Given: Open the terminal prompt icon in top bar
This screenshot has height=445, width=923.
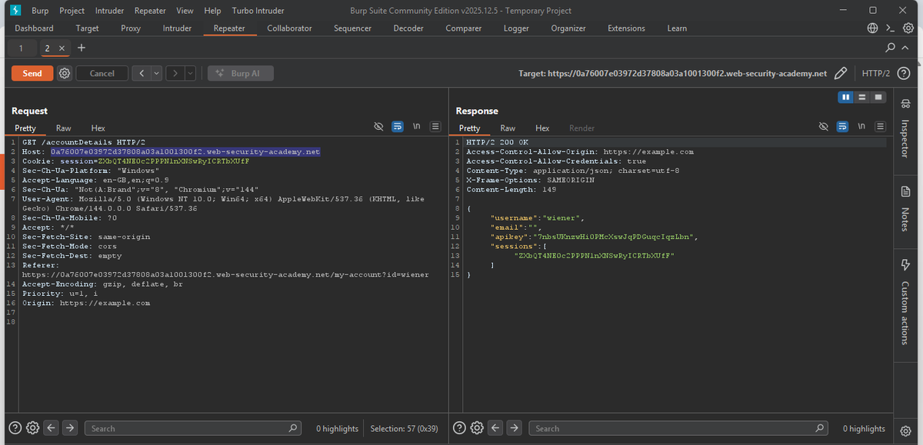Looking at the screenshot, I should point(890,28).
